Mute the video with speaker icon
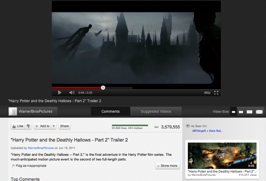266x181 pixels. (x=72, y=92)
